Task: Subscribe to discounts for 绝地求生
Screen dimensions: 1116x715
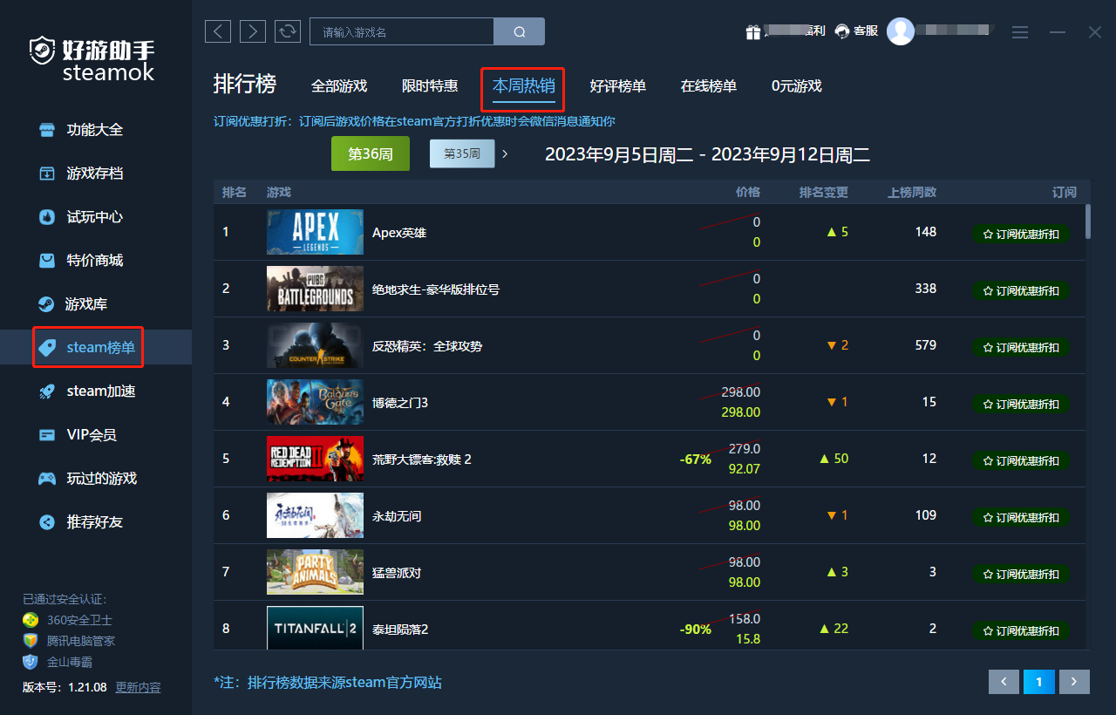Action: coord(1021,290)
